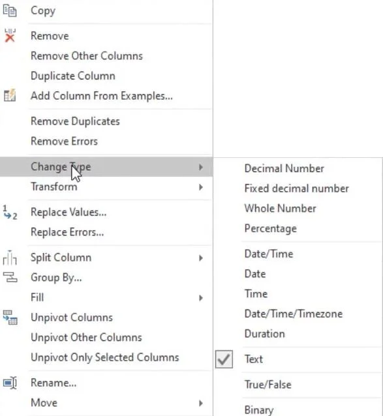Open the Split Column submenu arrow
383x416 pixels.
pyautogui.click(x=201, y=258)
